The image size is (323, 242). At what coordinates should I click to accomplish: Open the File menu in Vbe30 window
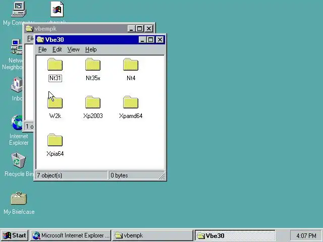coord(42,49)
